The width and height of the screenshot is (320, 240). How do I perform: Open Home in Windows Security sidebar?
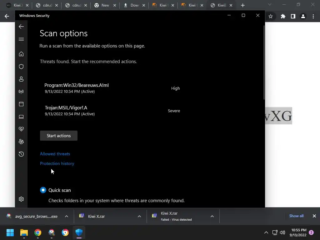(21, 54)
